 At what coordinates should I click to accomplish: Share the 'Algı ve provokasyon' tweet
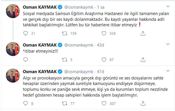pos(143,103)
